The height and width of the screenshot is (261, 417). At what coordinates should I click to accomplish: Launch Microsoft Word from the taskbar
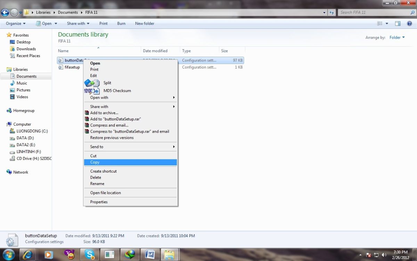coord(150,255)
